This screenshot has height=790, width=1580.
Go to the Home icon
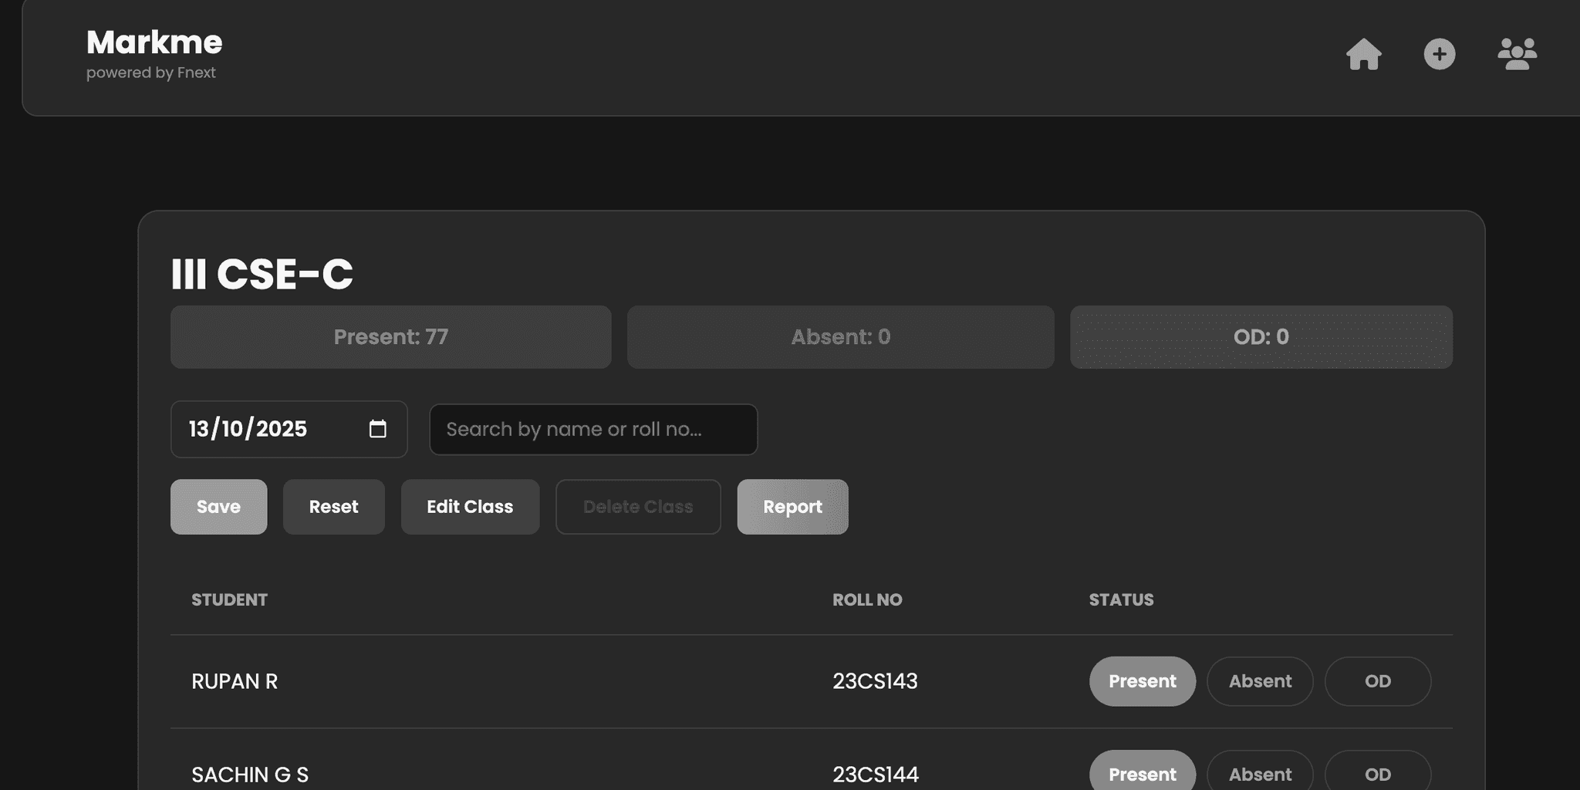(x=1363, y=54)
